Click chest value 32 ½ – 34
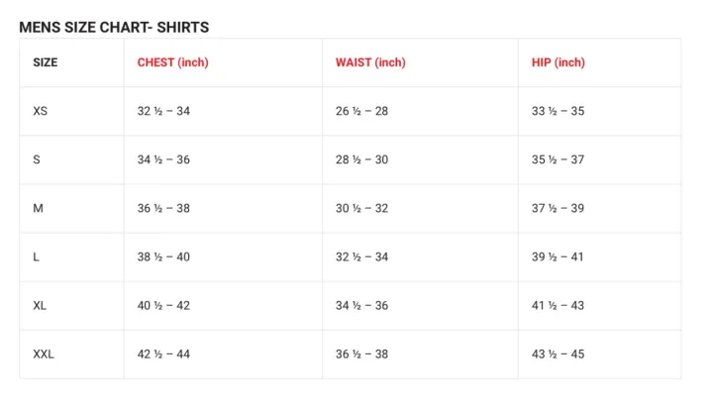 [x=163, y=111]
